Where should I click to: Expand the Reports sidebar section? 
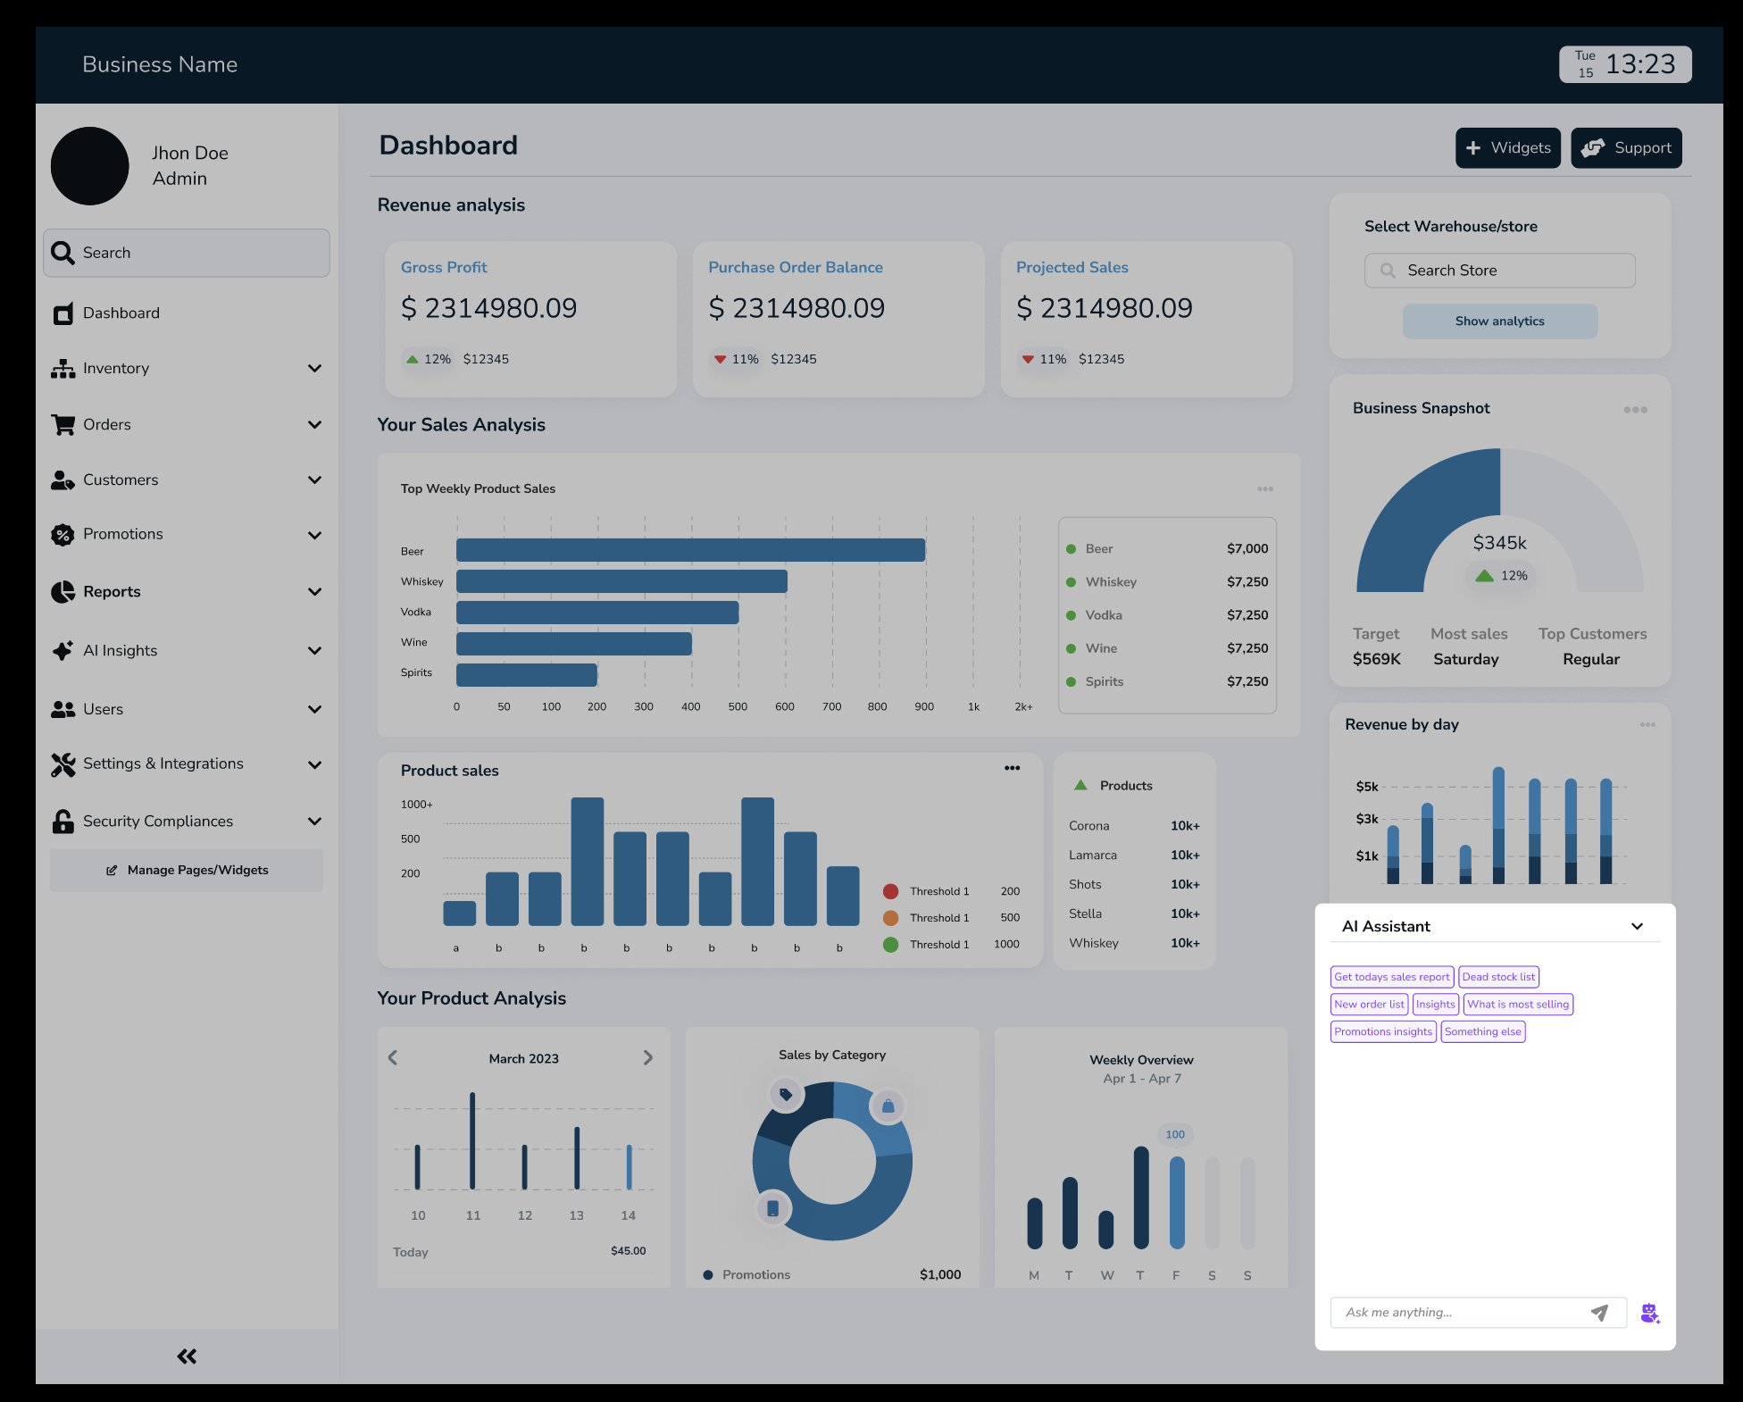click(x=314, y=592)
